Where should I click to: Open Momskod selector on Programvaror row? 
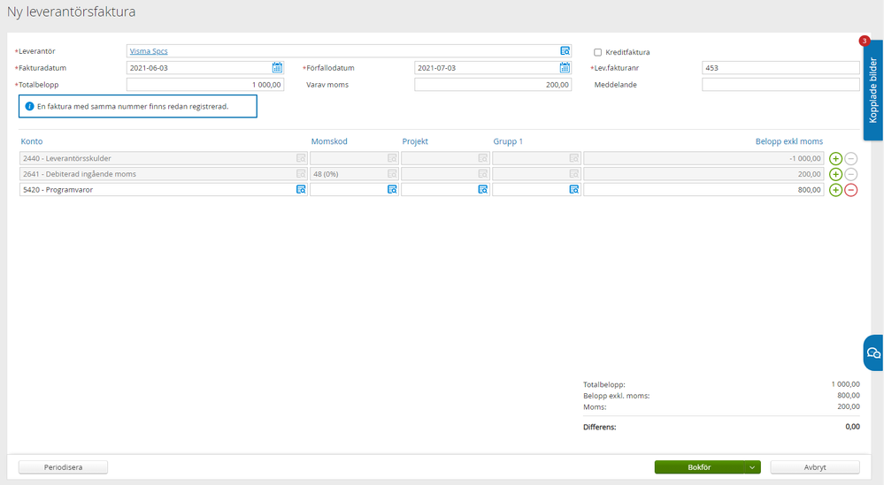(x=392, y=190)
